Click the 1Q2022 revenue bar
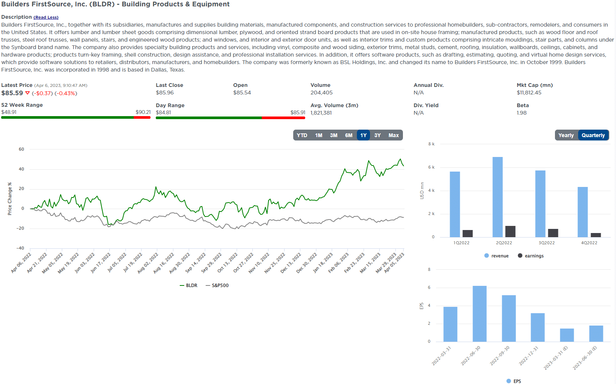The width and height of the screenshot is (616, 384). pos(455,204)
